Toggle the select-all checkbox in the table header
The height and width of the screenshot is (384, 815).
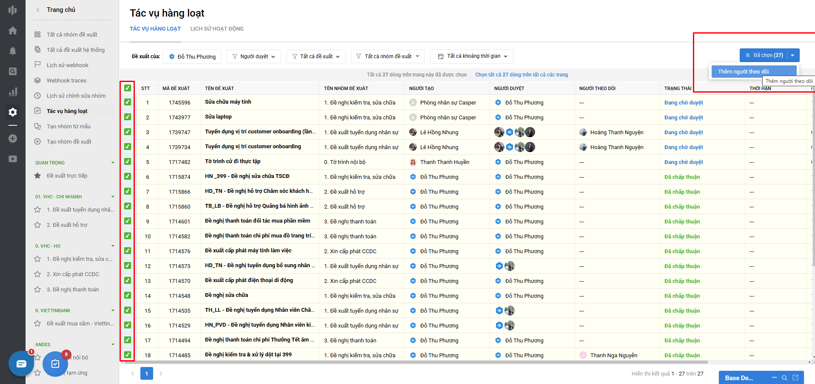click(x=128, y=88)
